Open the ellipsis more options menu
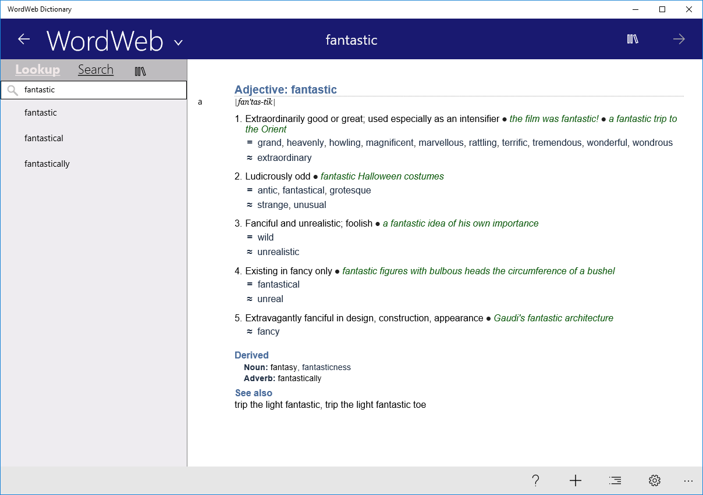 (688, 480)
